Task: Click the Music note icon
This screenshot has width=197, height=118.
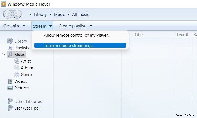Action: tap(10, 54)
